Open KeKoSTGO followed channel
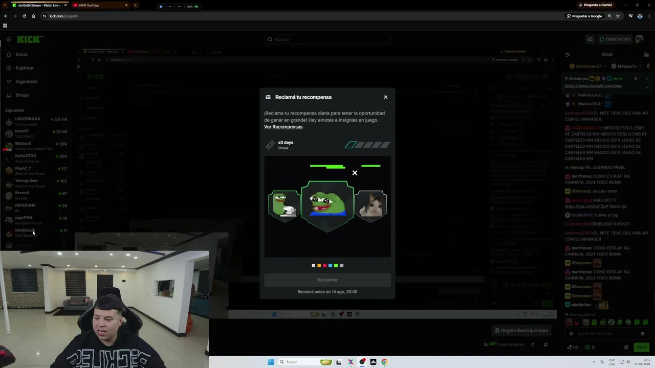This screenshot has width=655, height=368. (36, 158)
